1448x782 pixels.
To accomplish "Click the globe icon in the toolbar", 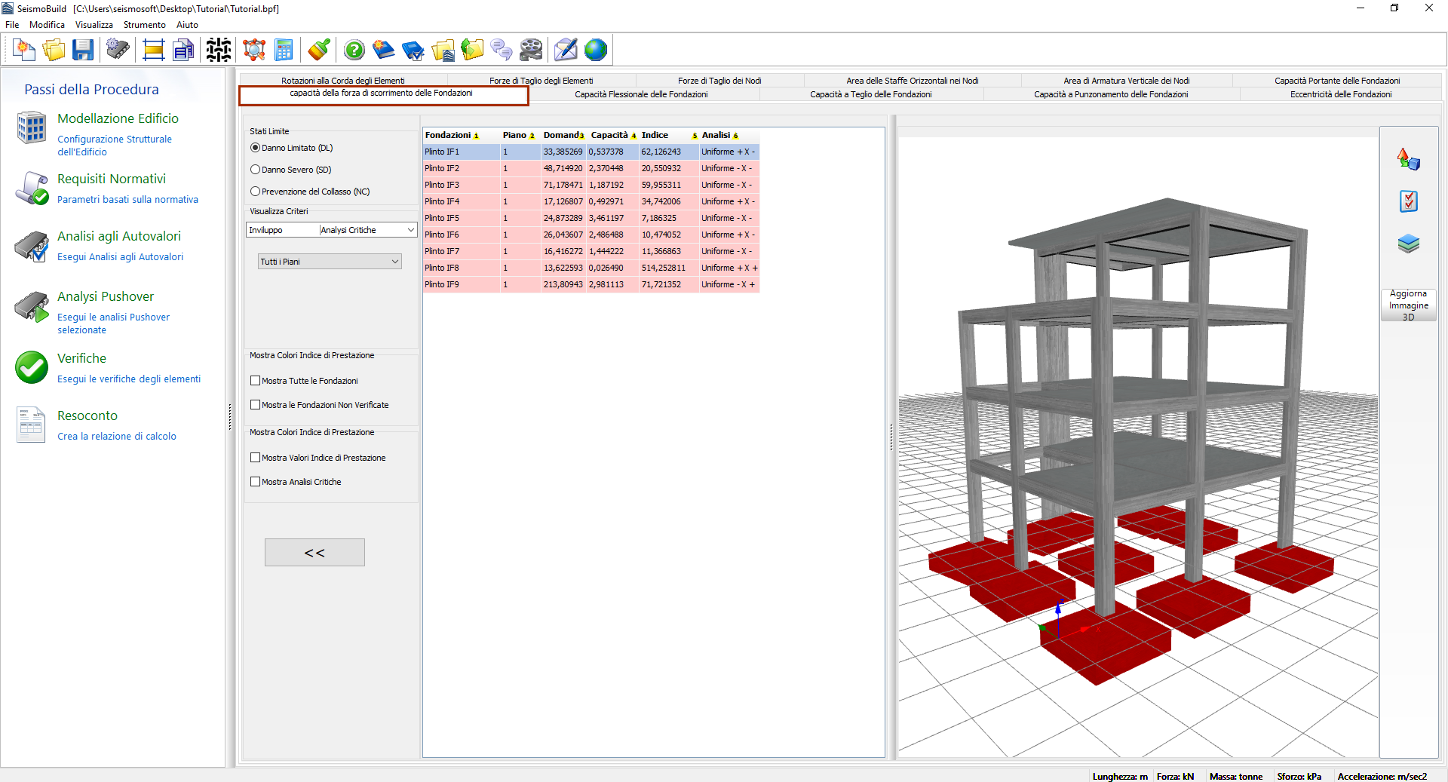I will (596, 51).
